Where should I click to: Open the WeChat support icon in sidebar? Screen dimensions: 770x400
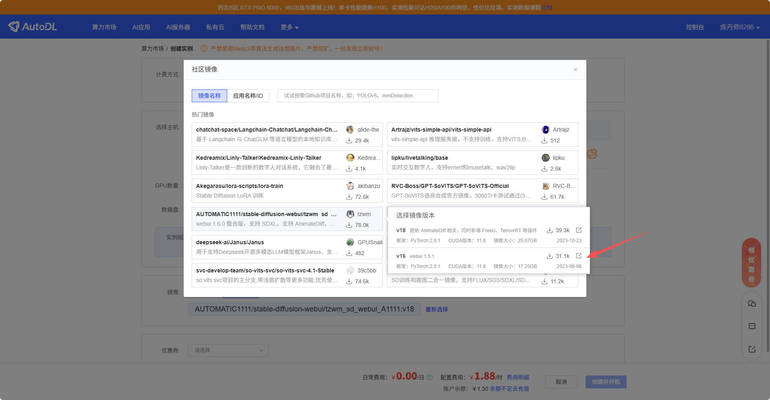(751, 304)
